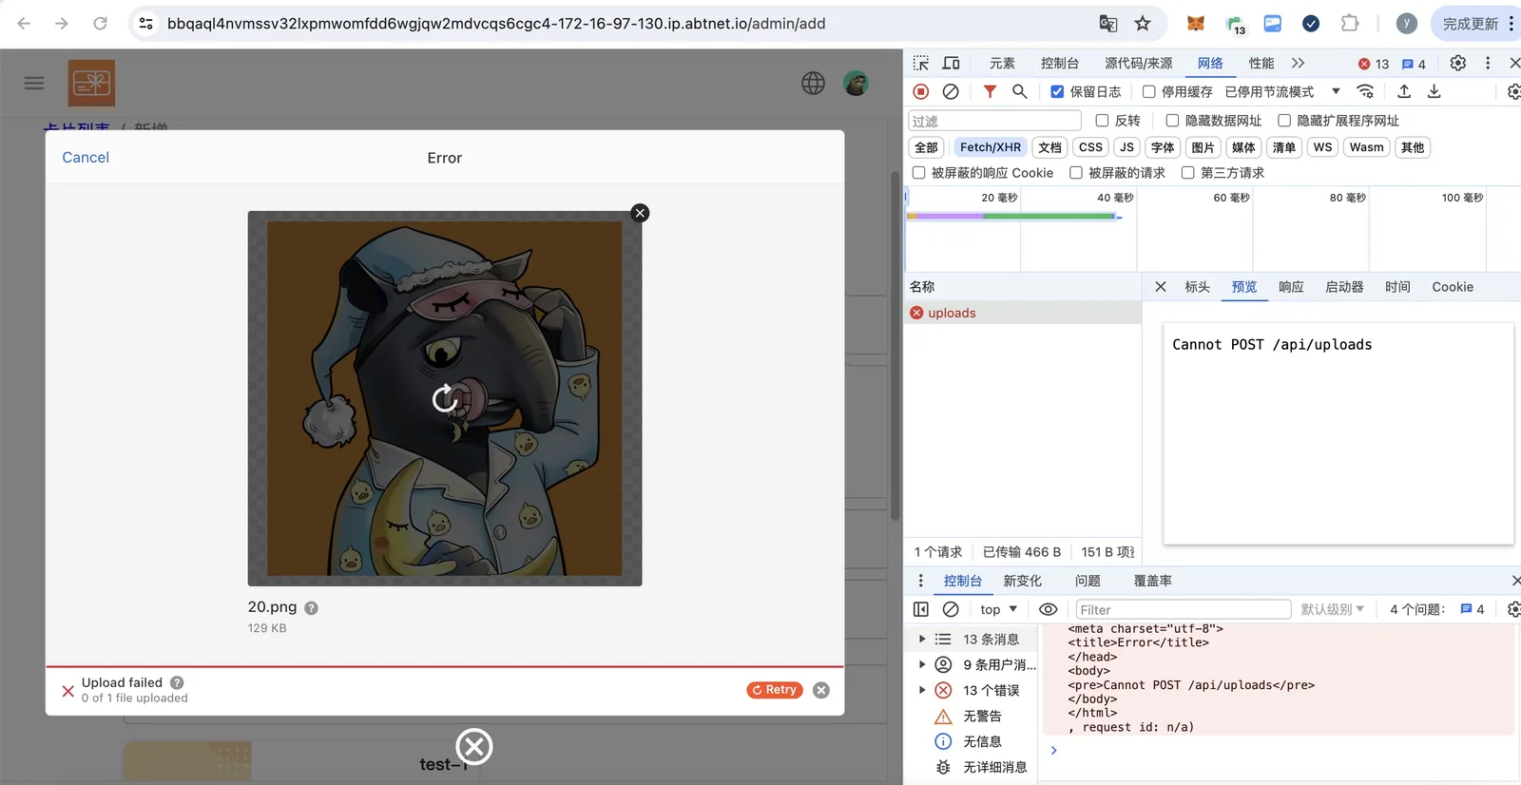Open the 标头 tab of the request

pyautogui.click(x=1197, y=287)
